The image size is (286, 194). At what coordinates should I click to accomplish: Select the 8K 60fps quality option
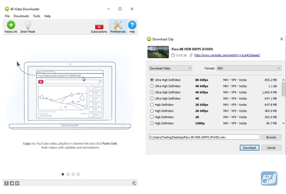[x=152, y=80]
